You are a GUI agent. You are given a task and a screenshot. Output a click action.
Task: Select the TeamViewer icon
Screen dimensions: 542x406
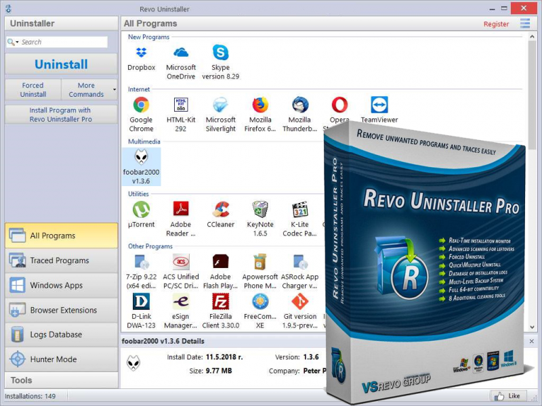tap(379, 105)
